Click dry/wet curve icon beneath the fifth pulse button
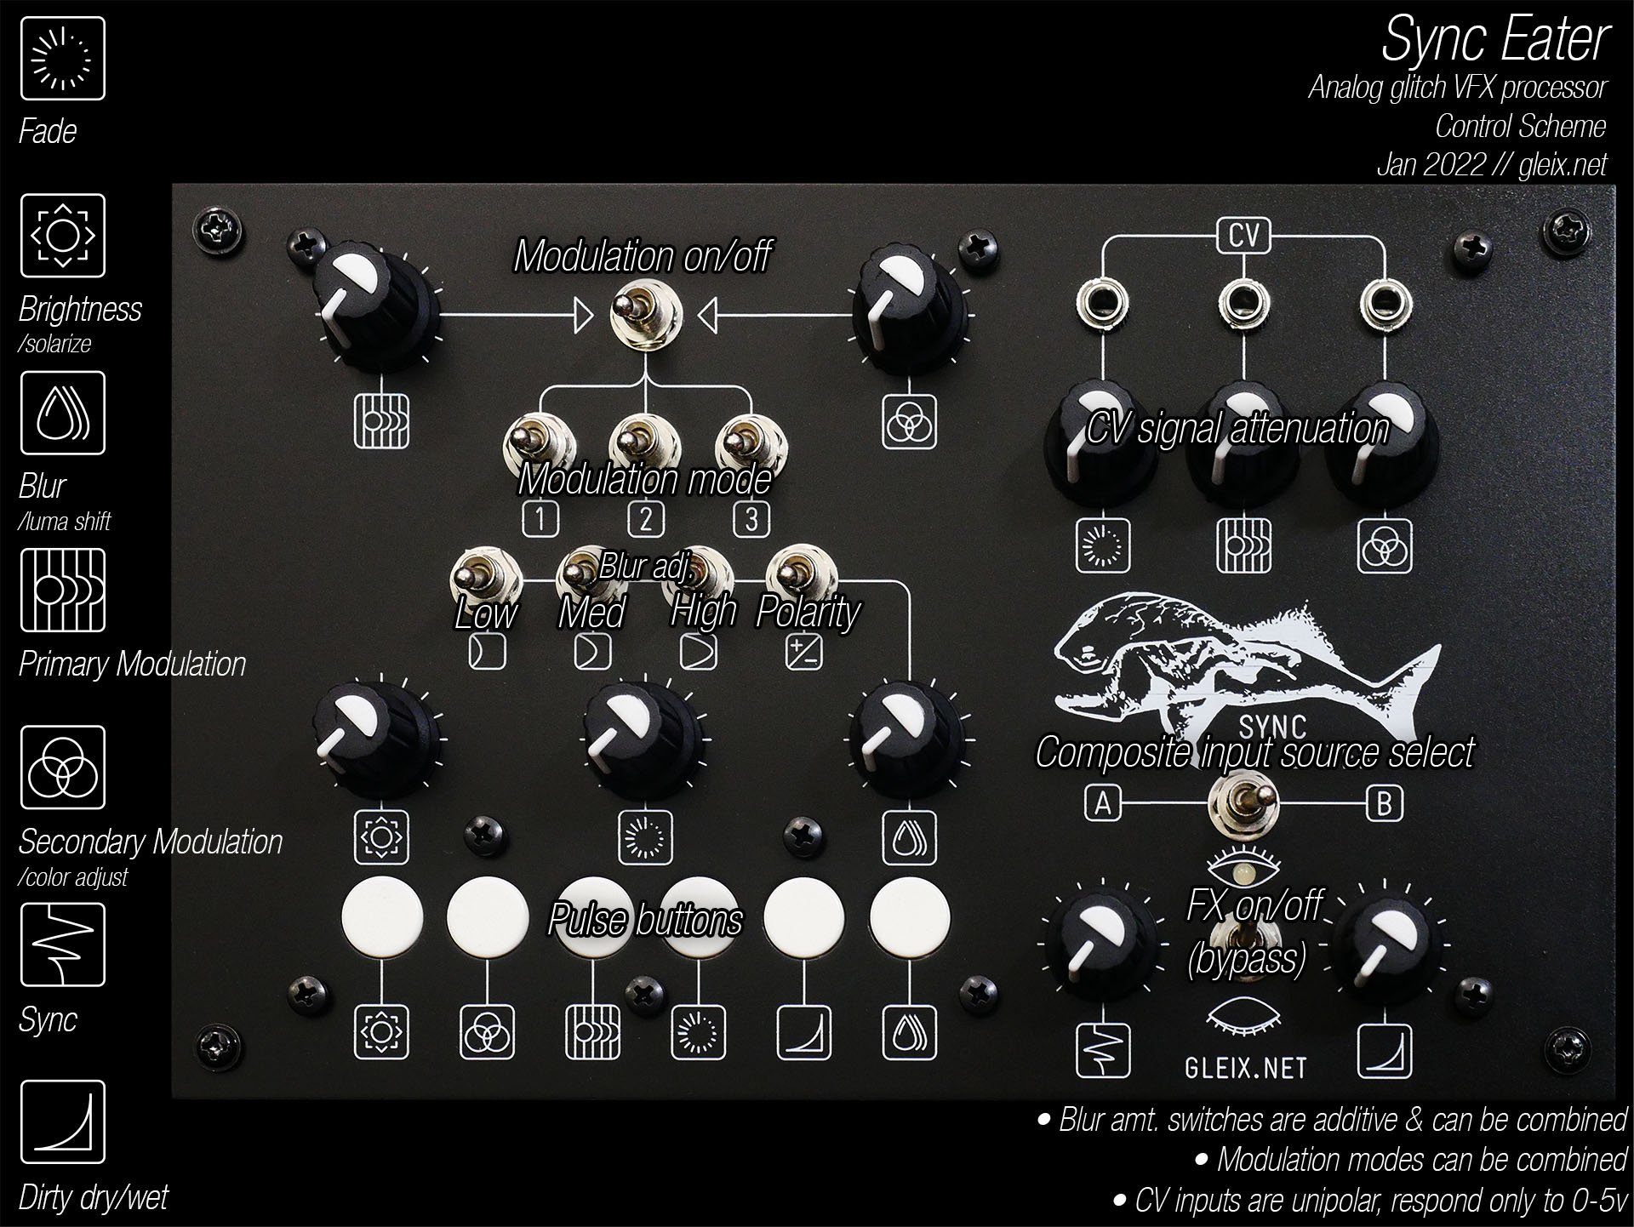 [803, 1033]
